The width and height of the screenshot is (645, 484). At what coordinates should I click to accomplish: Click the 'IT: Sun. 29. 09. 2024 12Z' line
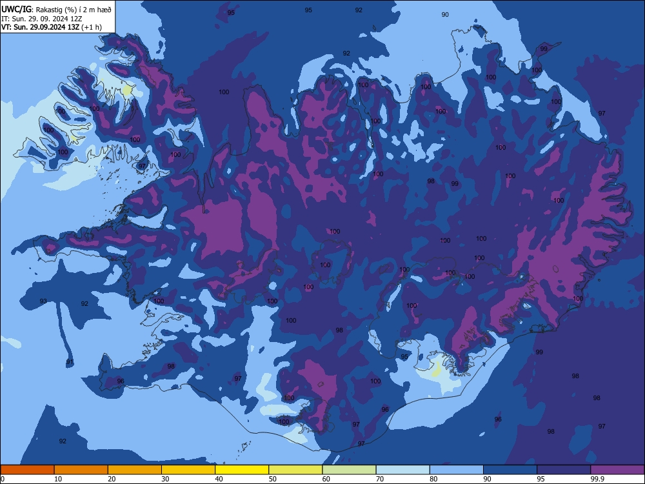pos(41,19)
